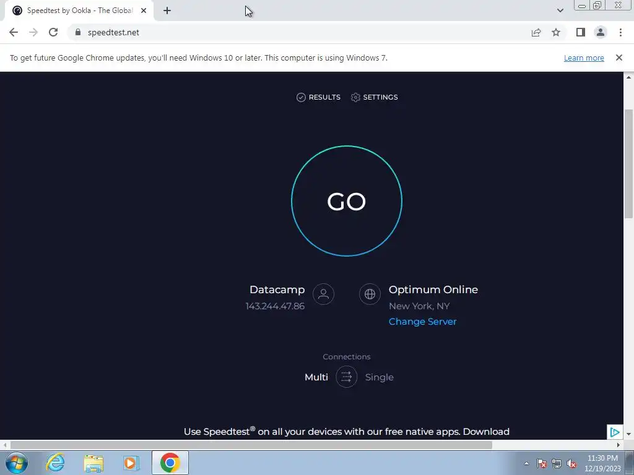The width and height of the screenshot is (634, 475).
Task: Launch Internet Explorer from taskbar
Action: [x=55, y=463]
